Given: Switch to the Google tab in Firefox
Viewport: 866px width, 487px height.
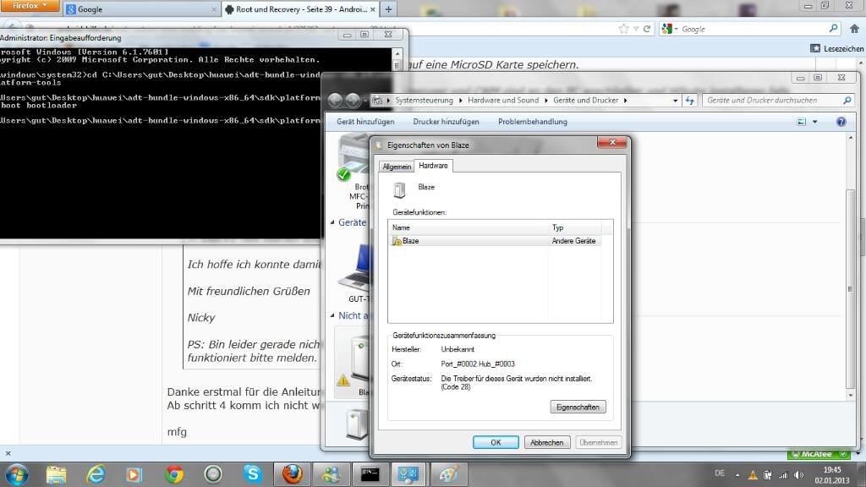Looking at the screenshot, I should [142, 9].
